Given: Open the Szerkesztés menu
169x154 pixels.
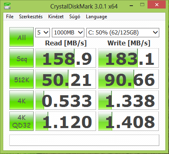Looking at the screenshot, I should (31, 17).
